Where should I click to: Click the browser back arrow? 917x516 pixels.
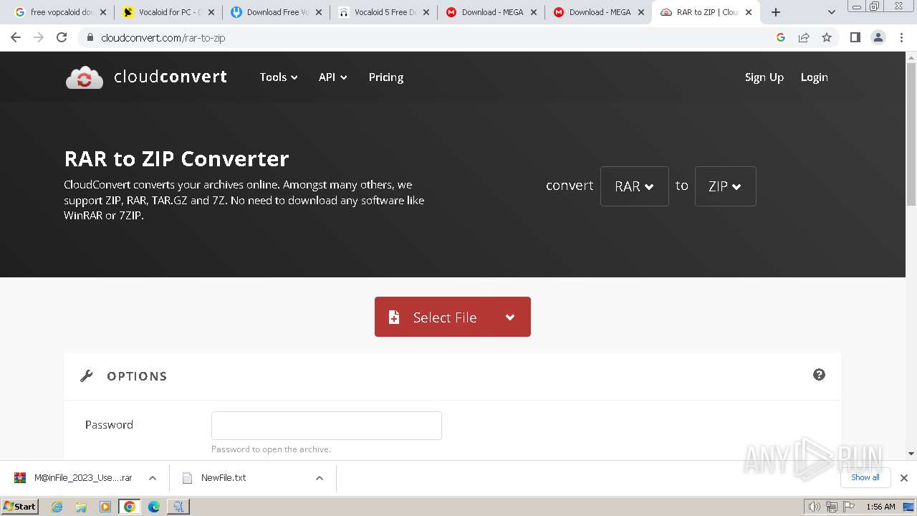16,37
